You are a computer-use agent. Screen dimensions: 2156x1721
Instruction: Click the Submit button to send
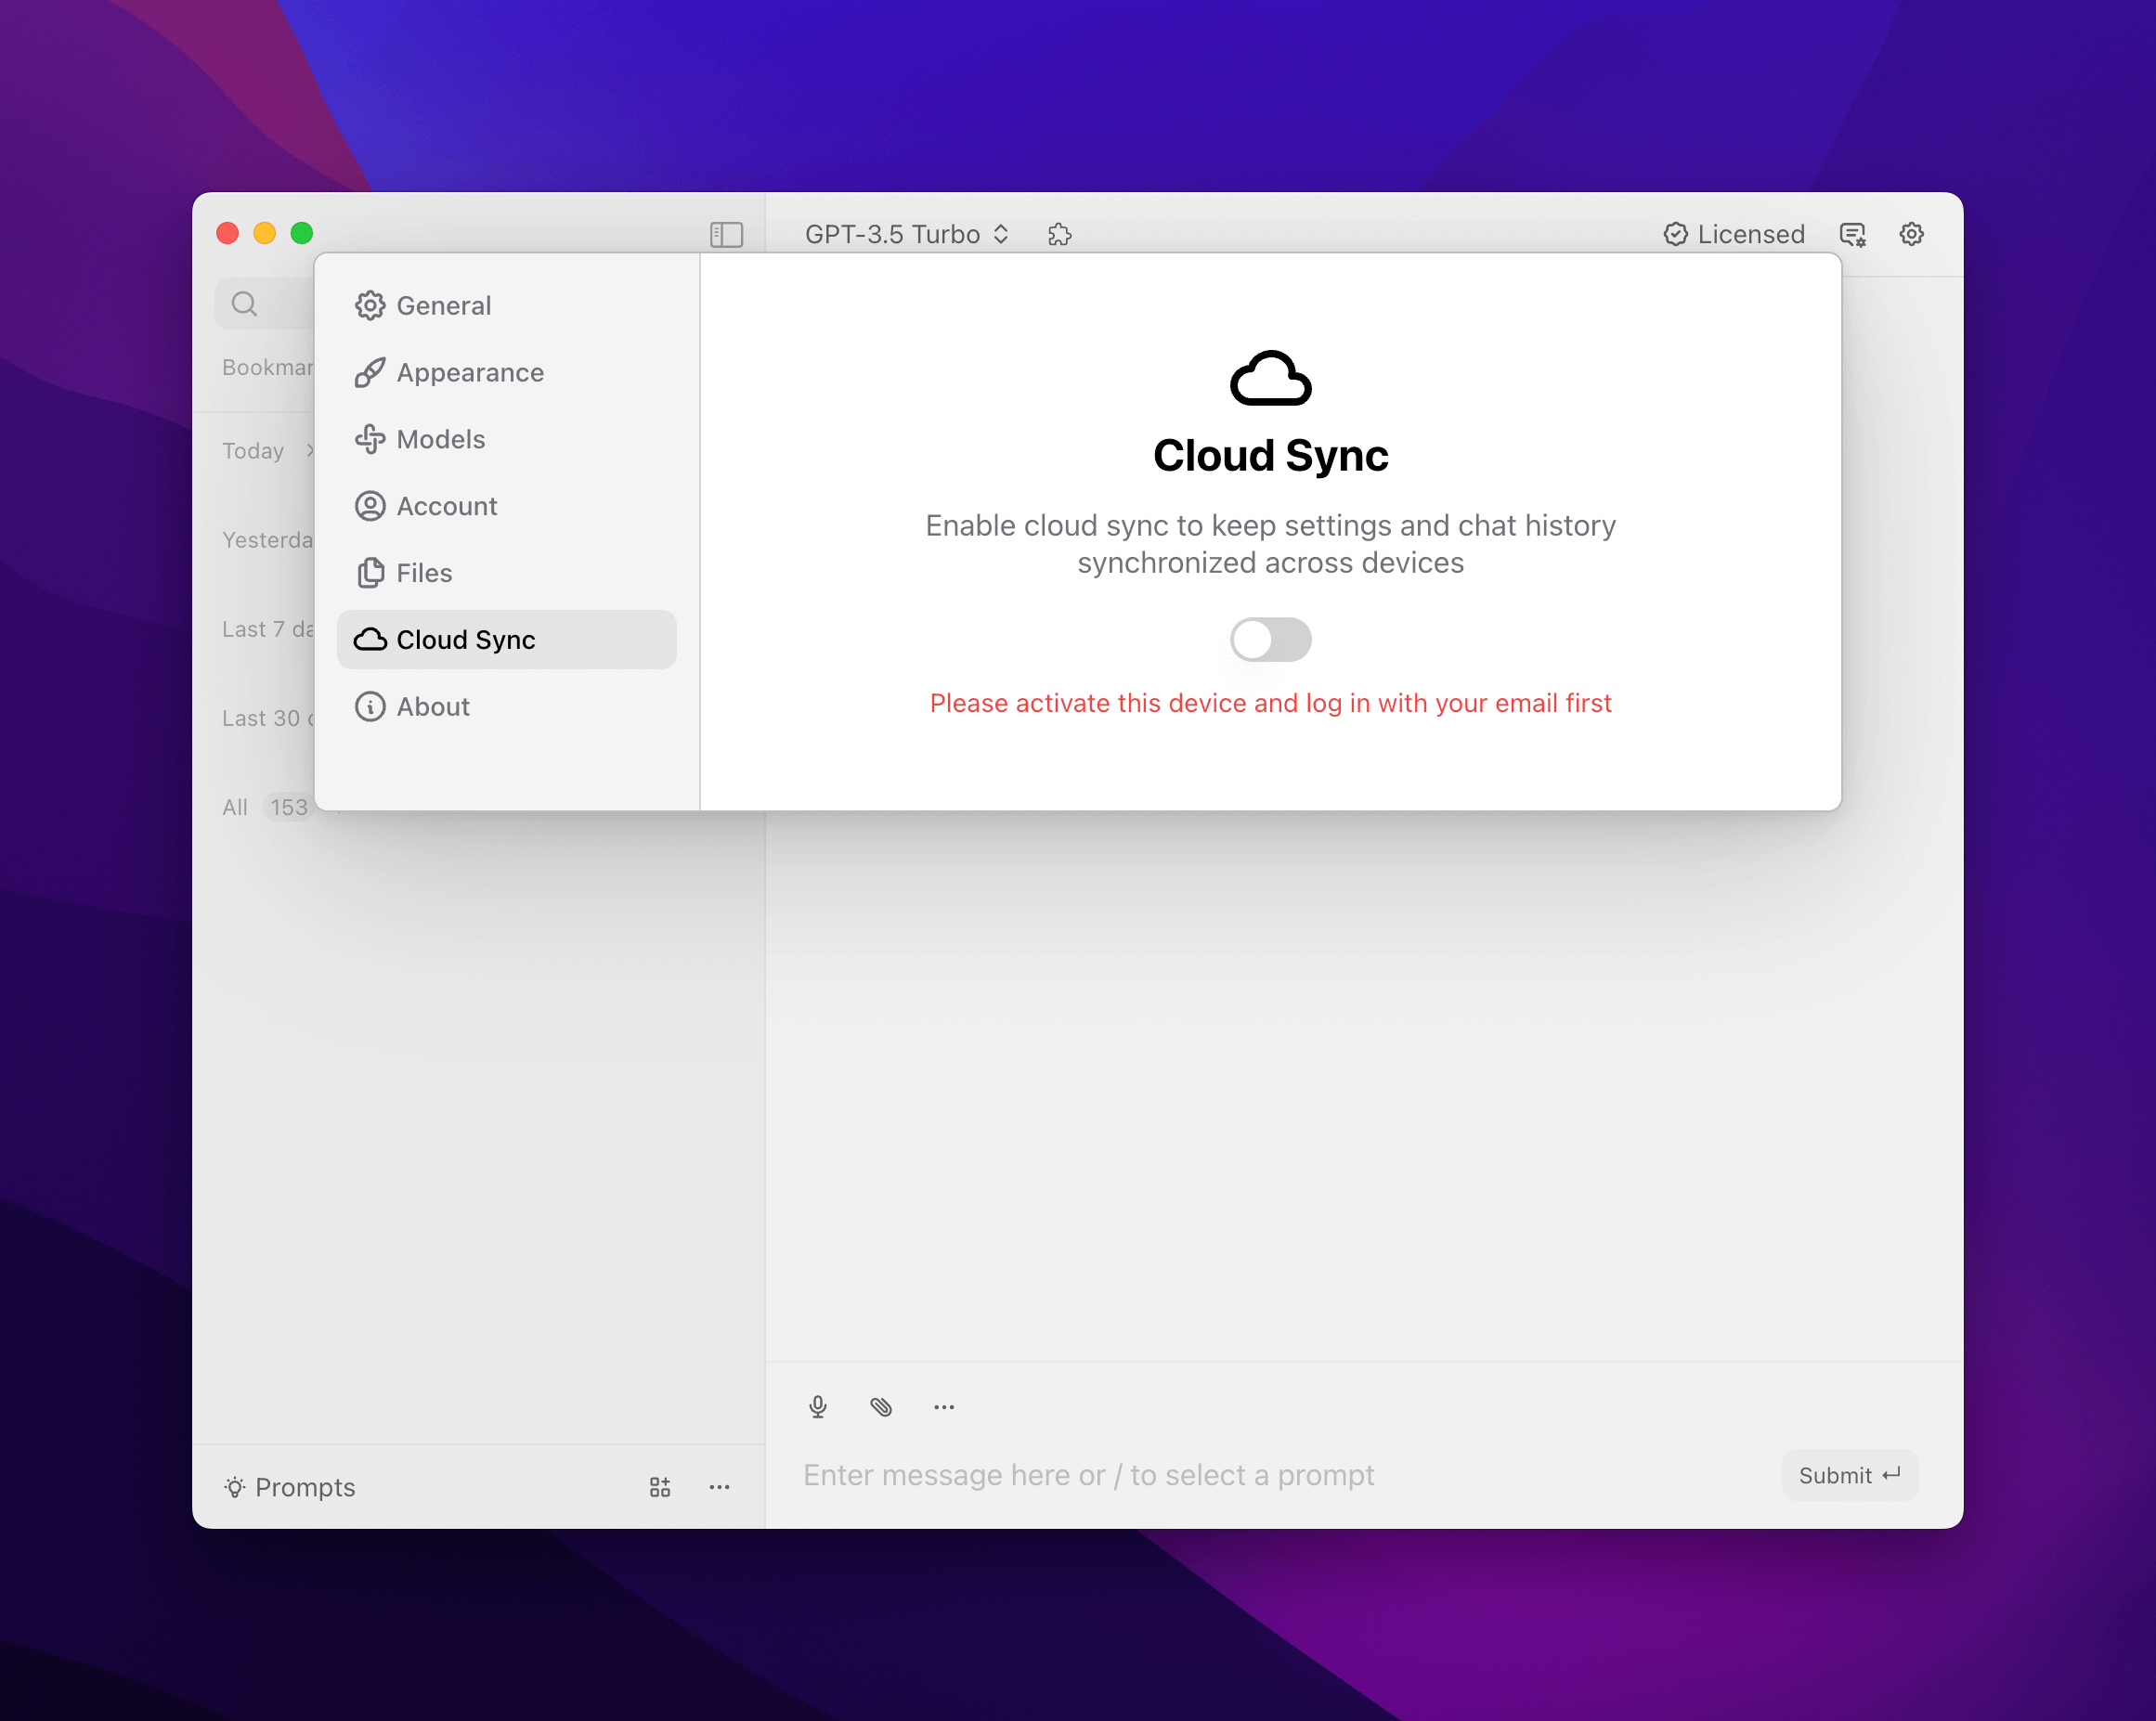[x=1849, y=1473]
